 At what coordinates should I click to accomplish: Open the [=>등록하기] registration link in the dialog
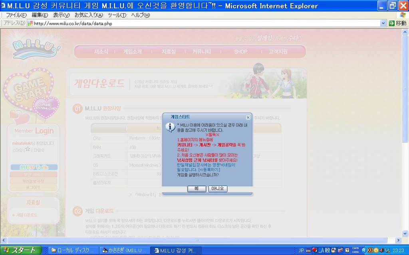click(209, 170)
